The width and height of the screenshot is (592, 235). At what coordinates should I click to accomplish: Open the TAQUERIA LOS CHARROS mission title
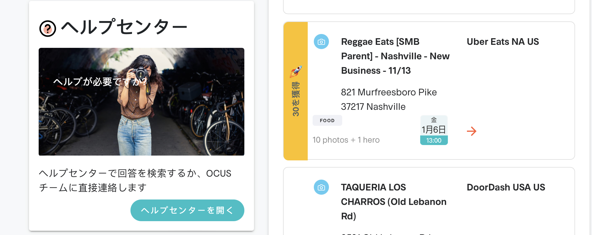pos(394,202)
